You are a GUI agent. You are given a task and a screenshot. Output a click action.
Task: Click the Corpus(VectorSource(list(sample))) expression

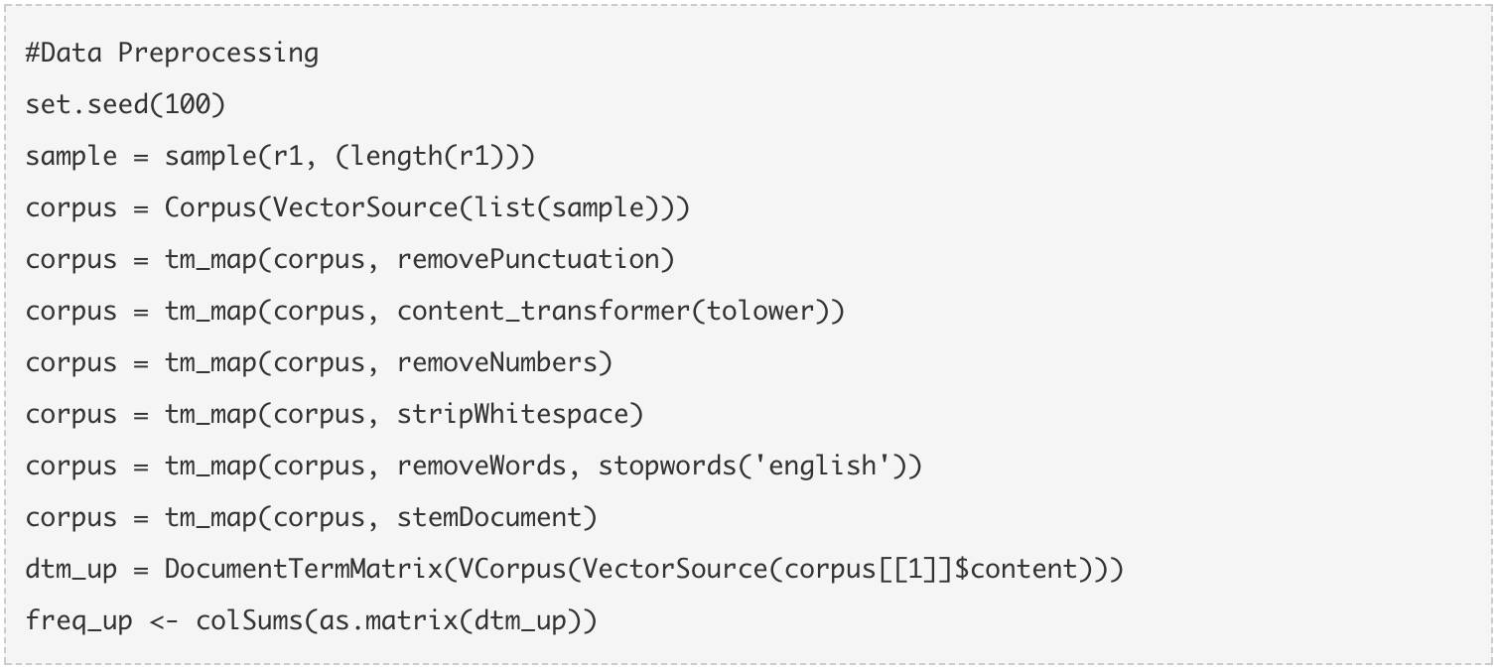click(x=427, y=207)
